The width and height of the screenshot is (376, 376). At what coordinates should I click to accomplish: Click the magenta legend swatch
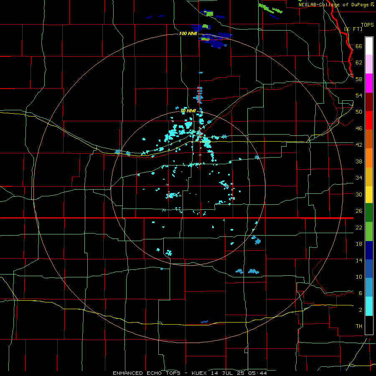tap(369, 83)
